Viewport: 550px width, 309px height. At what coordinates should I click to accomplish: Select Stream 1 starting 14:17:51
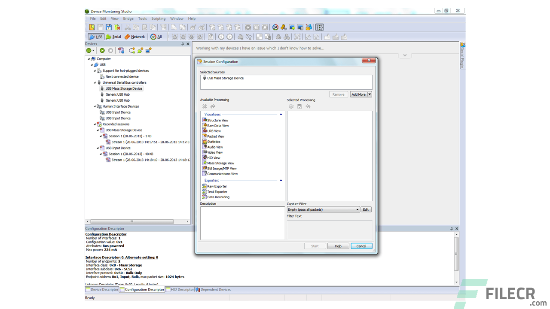click(x=150, y=142)
